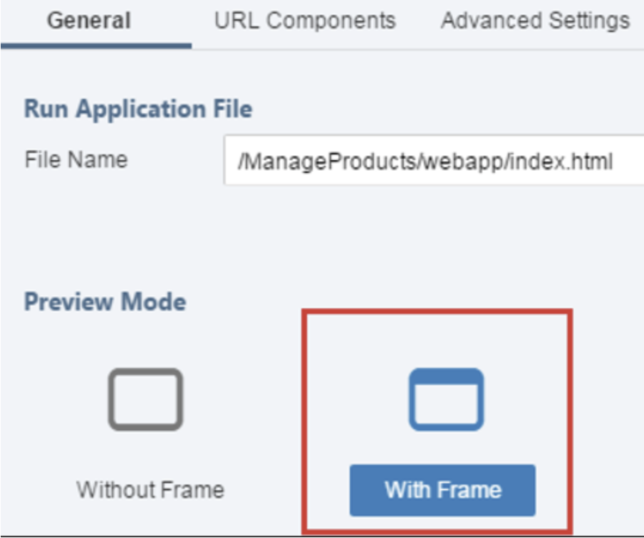Open the URL Components tab
This screenshot has height=538, width=644.
305,21
